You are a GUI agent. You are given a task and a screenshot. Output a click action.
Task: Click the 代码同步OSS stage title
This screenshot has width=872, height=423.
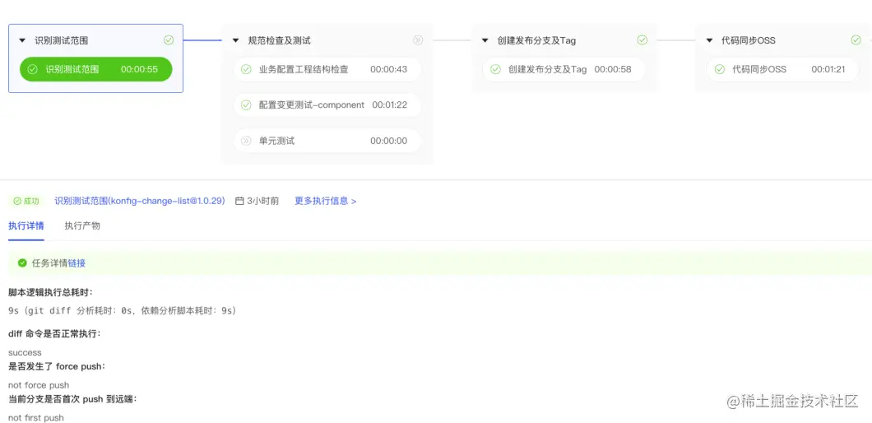coord(748,40)
